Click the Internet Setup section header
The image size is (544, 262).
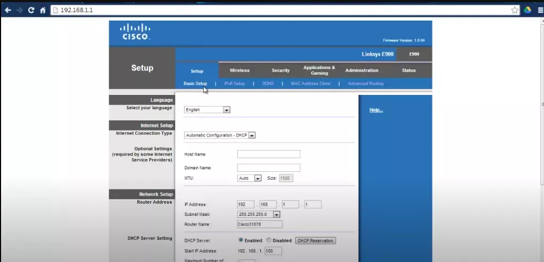point(142,126)
